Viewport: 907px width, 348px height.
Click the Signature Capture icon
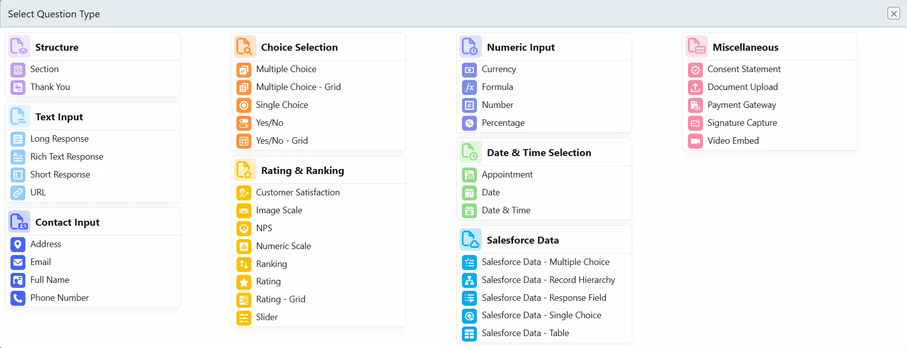click(x=695, y=123)
